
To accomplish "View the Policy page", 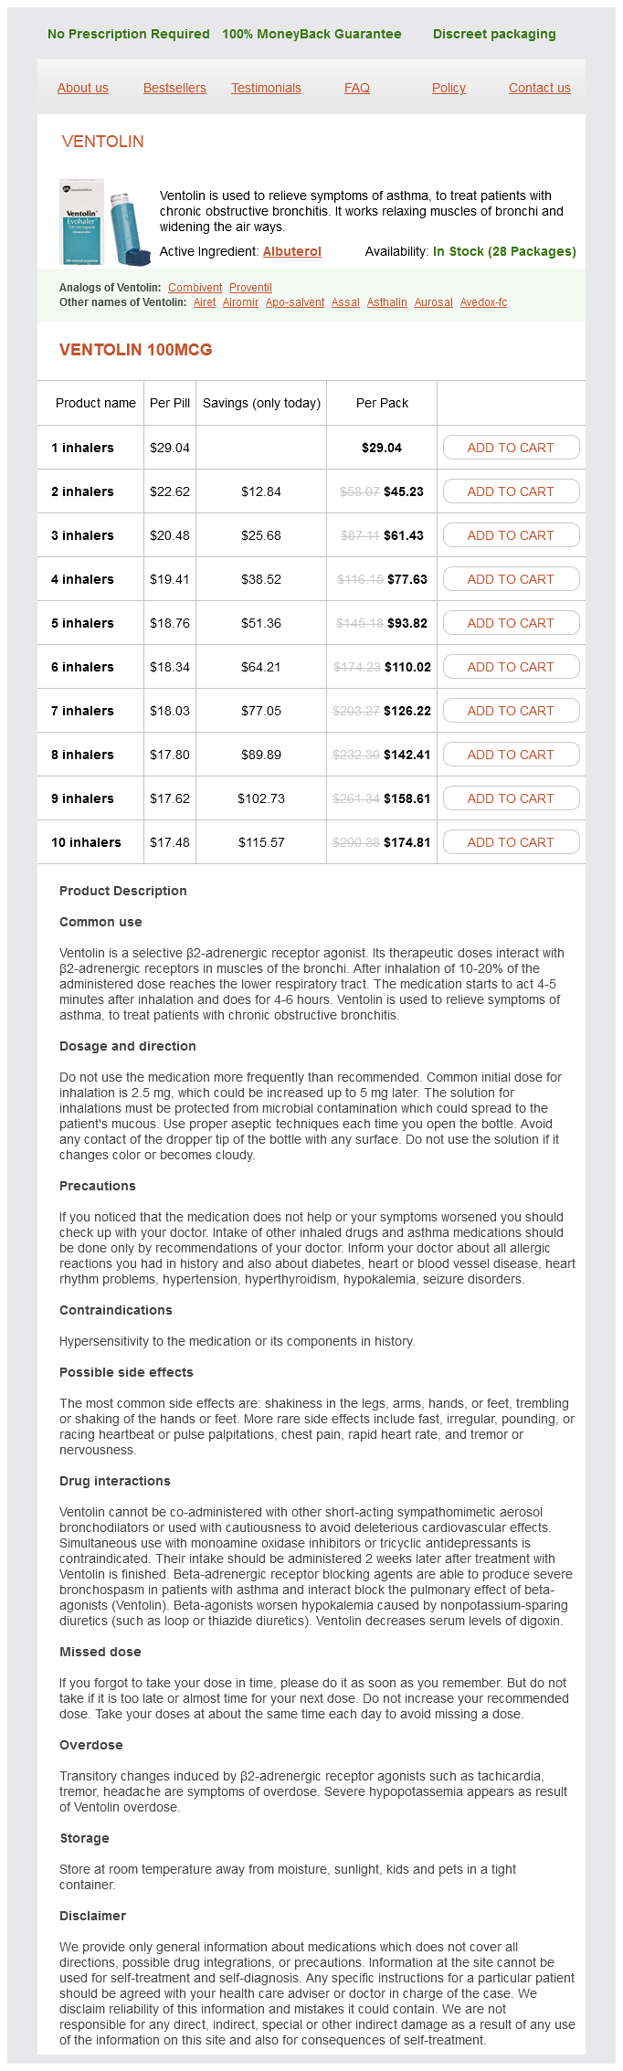I will pos(449,89).
